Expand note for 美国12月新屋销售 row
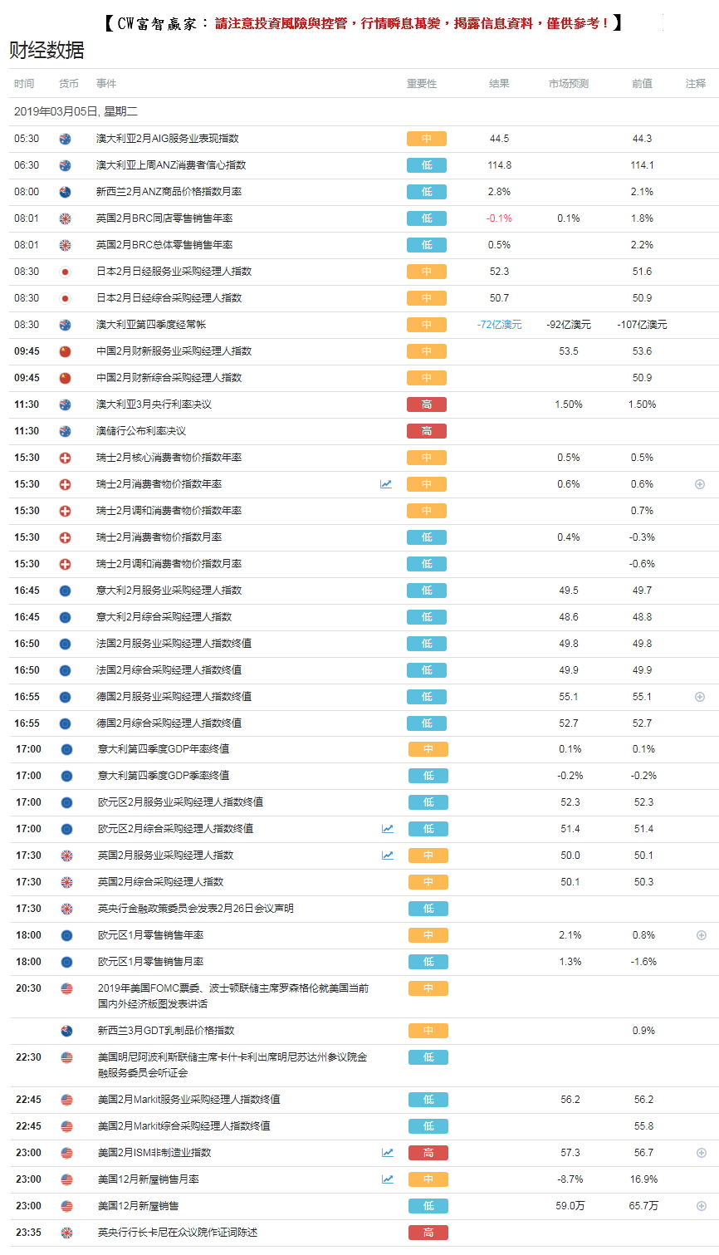Image resolution: width=719 pixels, height=1255 pixels. [x=702, y=1206]
